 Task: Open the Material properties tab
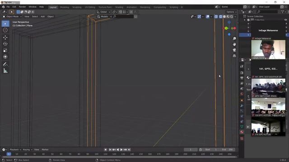tap(242, 132)
